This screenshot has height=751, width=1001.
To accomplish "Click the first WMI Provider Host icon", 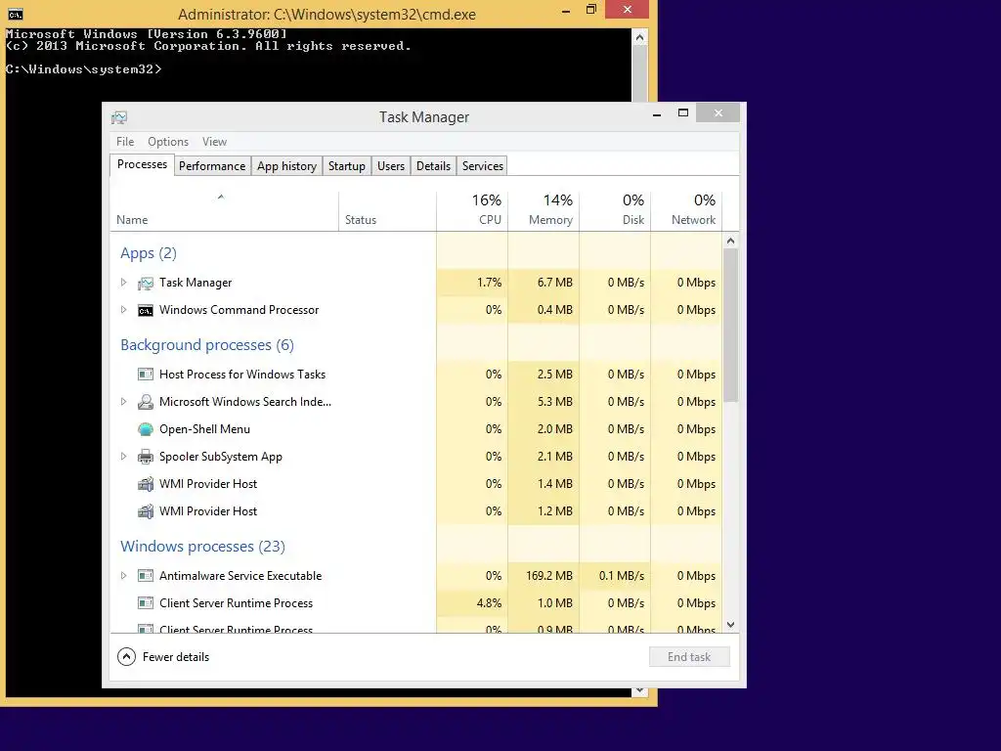I will click(x=146, y=484).
